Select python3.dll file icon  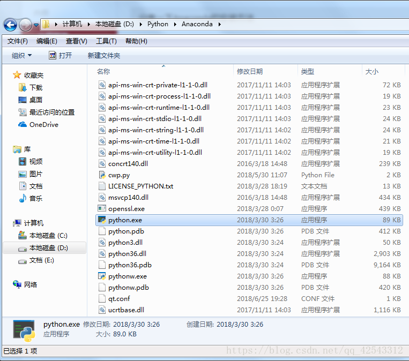tap(102, 243)
